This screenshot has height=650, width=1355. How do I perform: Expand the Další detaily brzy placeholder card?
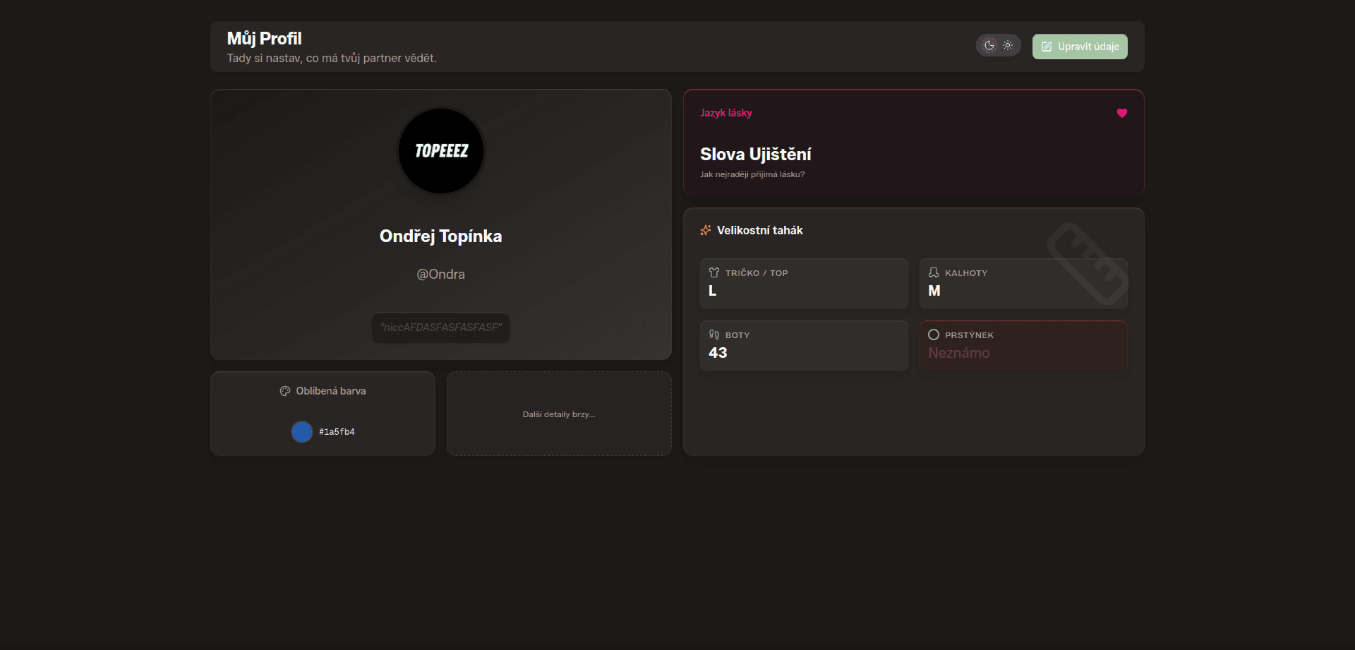click(558, 414)
